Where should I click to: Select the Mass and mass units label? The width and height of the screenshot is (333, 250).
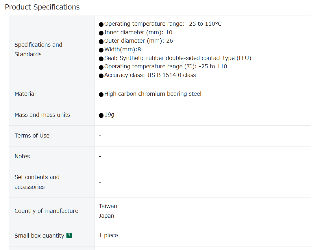tap(42, 115)
